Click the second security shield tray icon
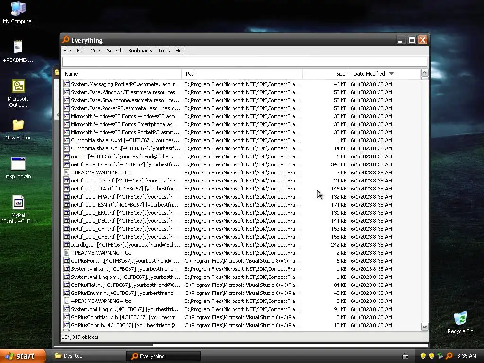Image resolution: width=484 pixels, height=363 pixels. (432, 356)
